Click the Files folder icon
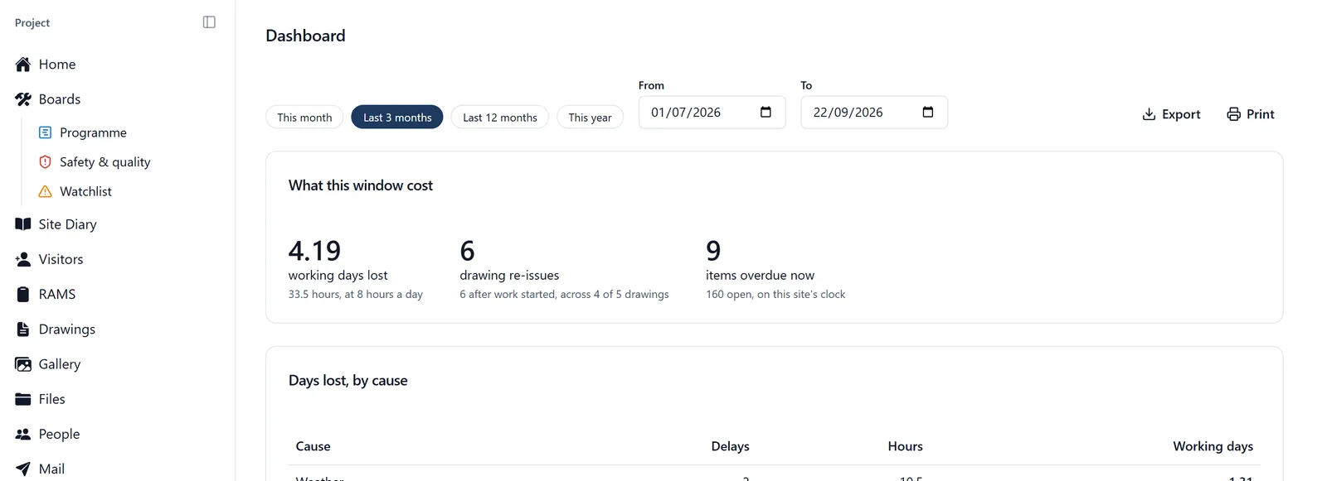This screenshot has height=481, width=1327. coord(23,399)
